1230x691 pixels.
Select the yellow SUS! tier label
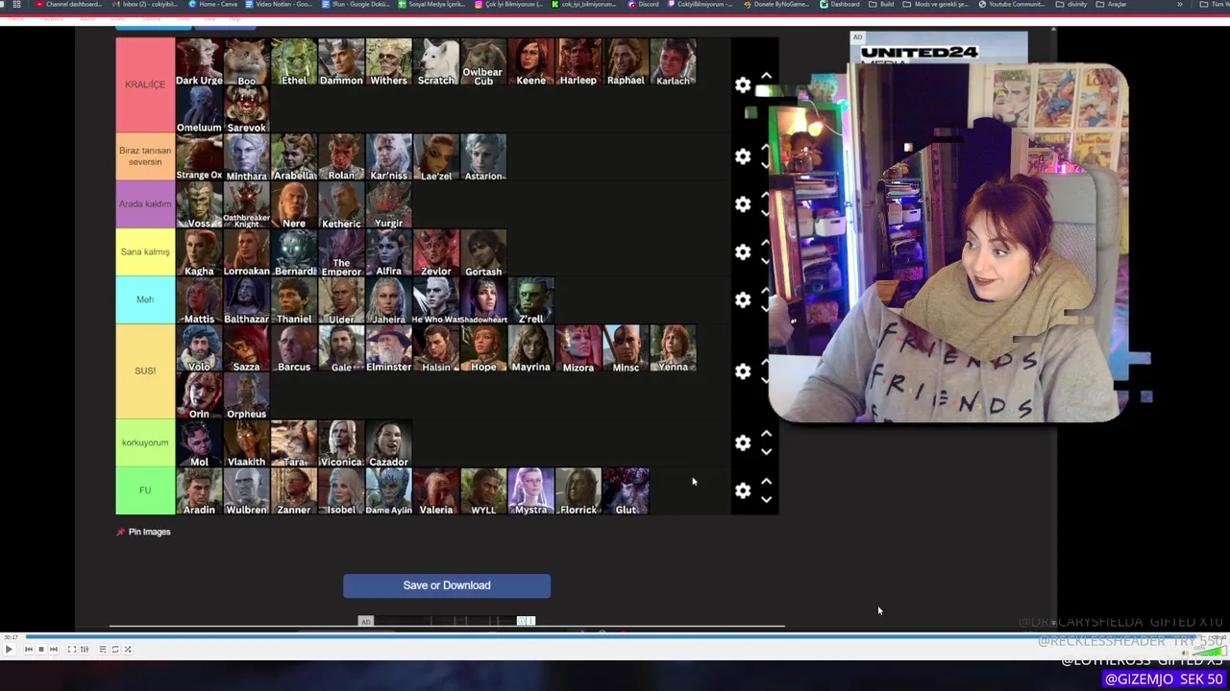point(145,371)
